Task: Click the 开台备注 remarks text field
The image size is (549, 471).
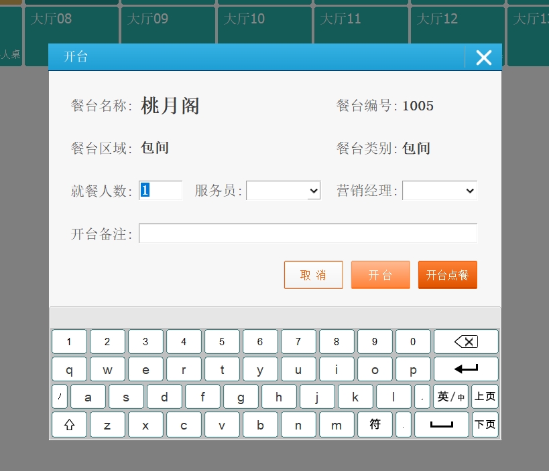Action: (308, 233)
